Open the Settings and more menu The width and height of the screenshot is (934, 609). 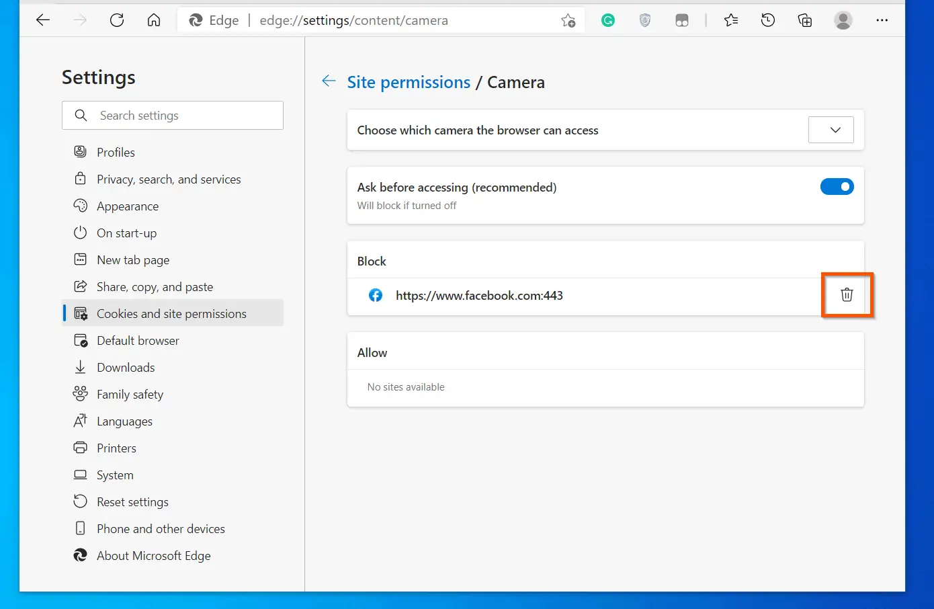[x=882, y=21]
